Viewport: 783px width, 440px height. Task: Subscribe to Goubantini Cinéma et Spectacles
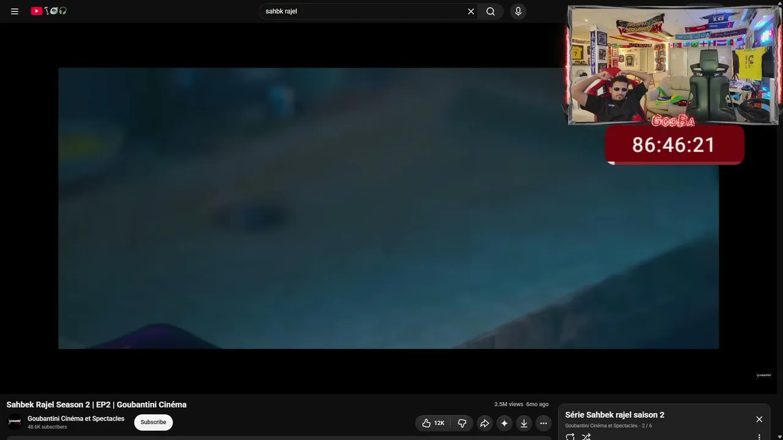[x=154, y=422]
